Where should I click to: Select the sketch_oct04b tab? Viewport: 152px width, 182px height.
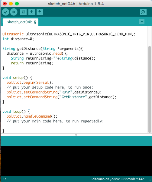(21, 22)
